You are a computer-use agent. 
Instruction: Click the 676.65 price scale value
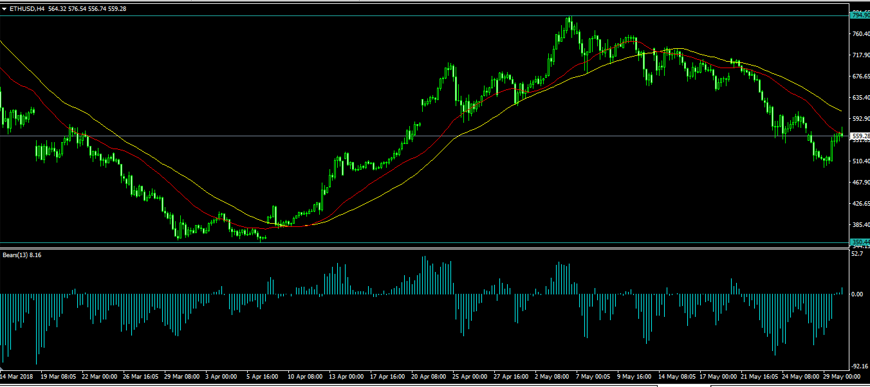(860, 76)
